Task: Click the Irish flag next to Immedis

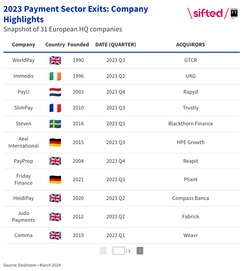Action: coord(55,76)
